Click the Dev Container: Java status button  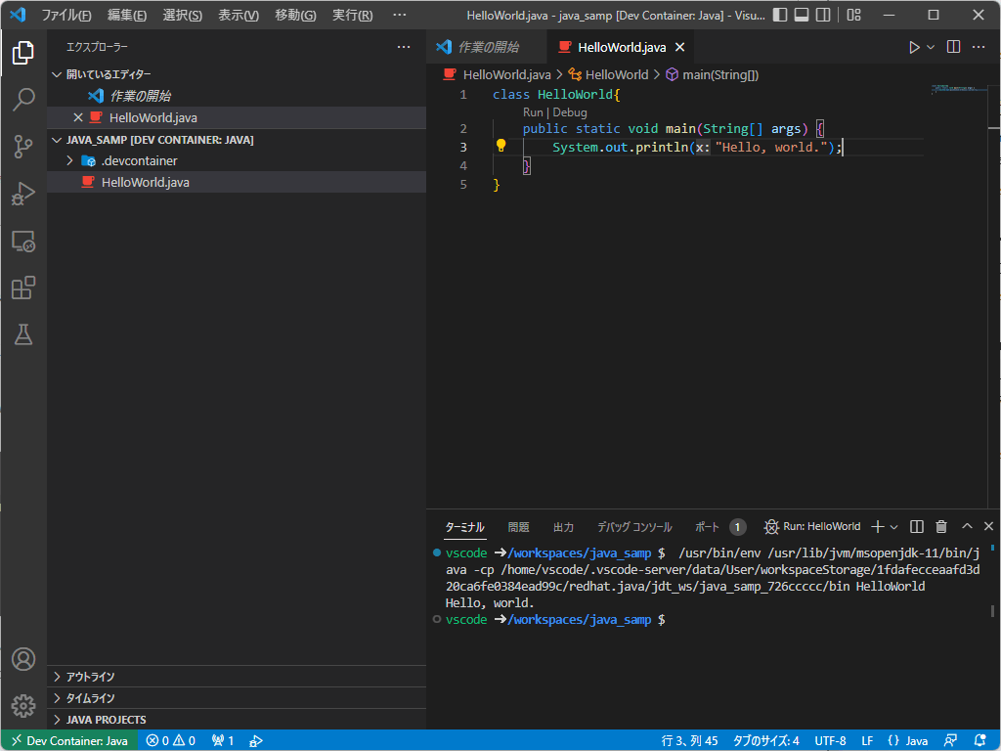(69, 740)
